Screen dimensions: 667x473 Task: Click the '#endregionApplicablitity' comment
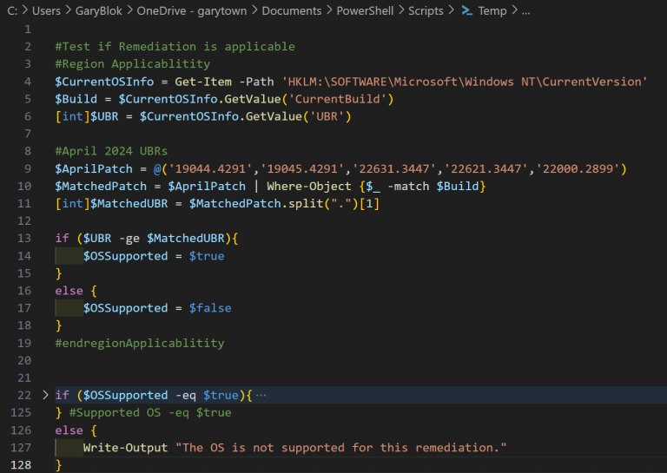coord(140,343)
